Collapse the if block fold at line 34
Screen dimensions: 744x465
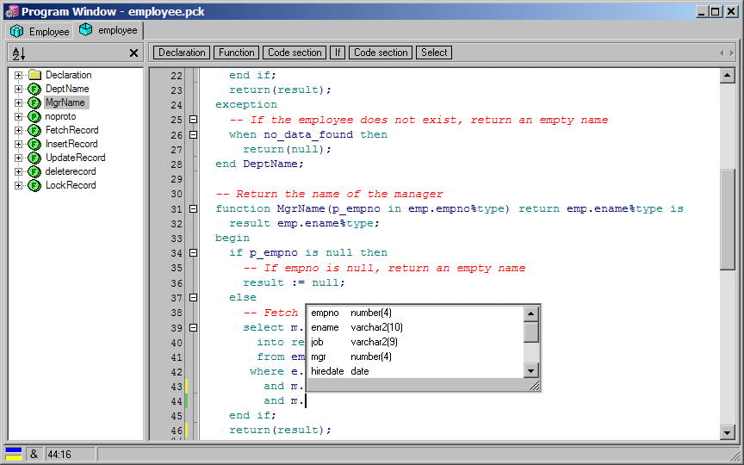point(193,253)
